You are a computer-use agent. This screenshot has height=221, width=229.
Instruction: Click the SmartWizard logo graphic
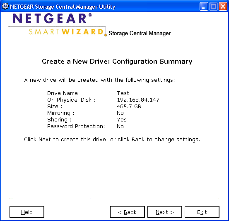pos(66,31)
